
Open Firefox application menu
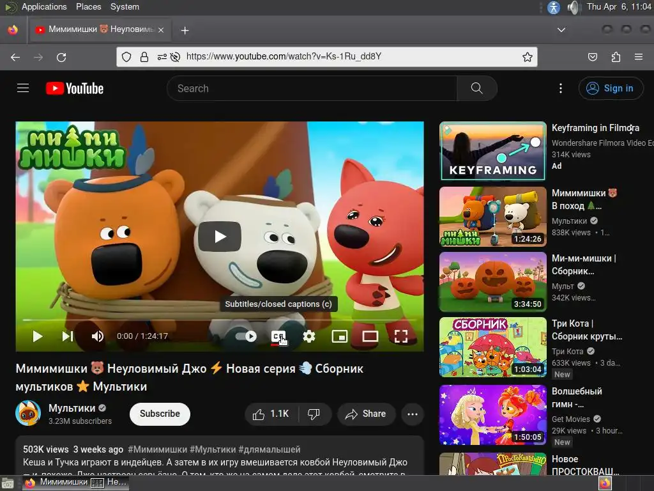pos(639,57)
